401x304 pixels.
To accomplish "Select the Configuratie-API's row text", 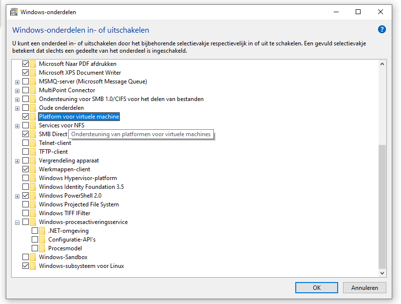I will 72,240.
